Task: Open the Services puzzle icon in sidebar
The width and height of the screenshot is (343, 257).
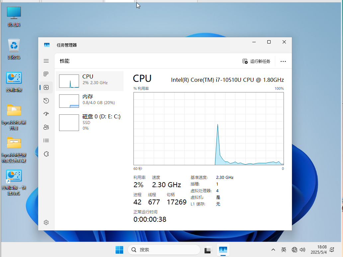Action: tap(46, 154)
